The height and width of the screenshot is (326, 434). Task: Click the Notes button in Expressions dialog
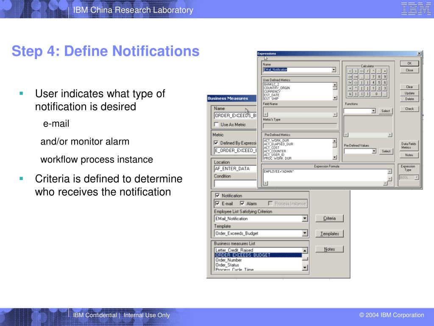[409, 155]
